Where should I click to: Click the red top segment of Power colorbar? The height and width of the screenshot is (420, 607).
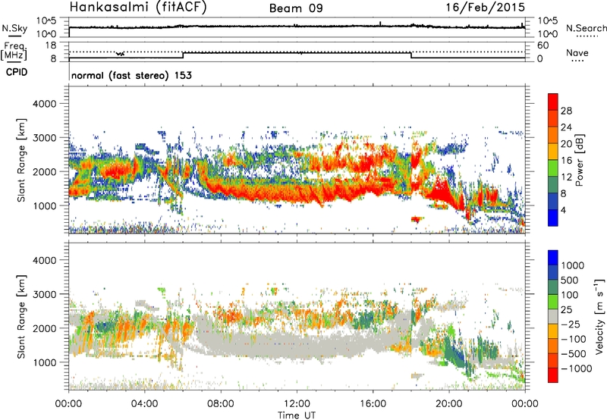553,102
